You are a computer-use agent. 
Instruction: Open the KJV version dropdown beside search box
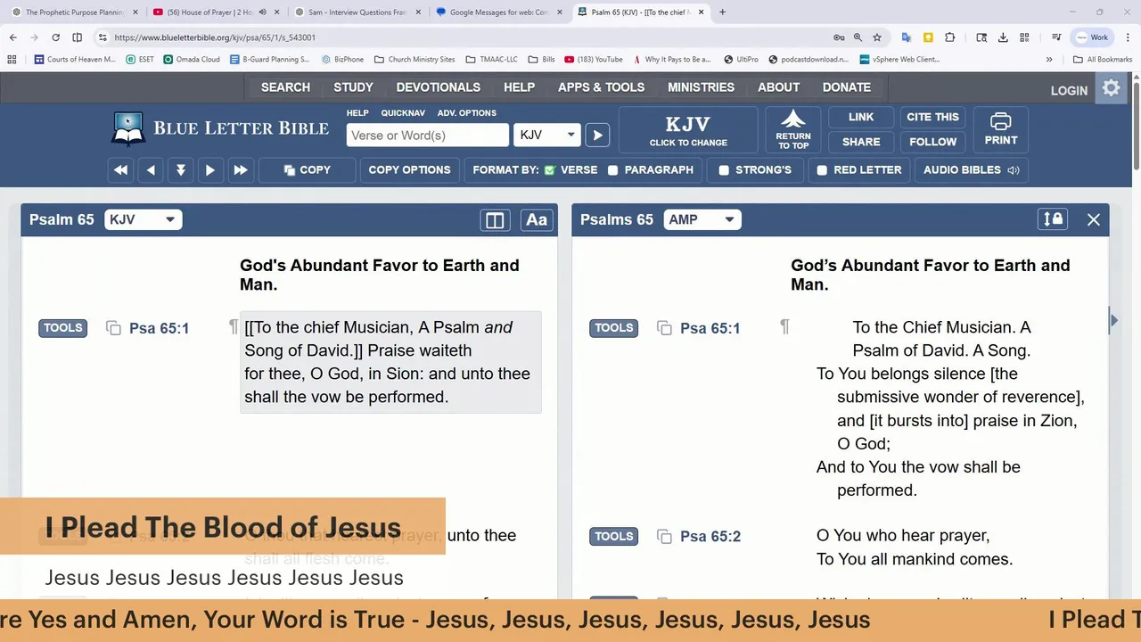(547, 136)
